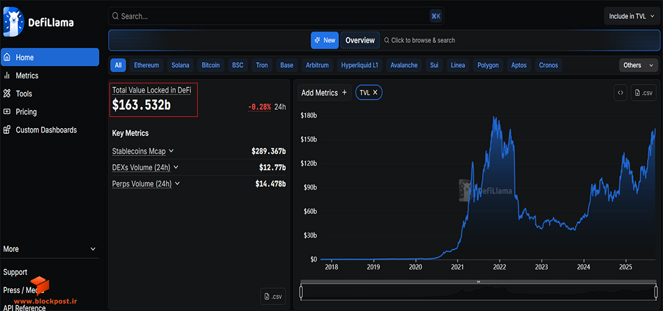Expand the Others chains dropdown
663x311 pixels.
click(638, 65)
